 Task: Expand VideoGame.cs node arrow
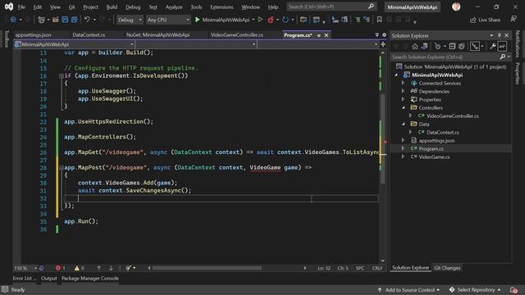coord(403,157)
